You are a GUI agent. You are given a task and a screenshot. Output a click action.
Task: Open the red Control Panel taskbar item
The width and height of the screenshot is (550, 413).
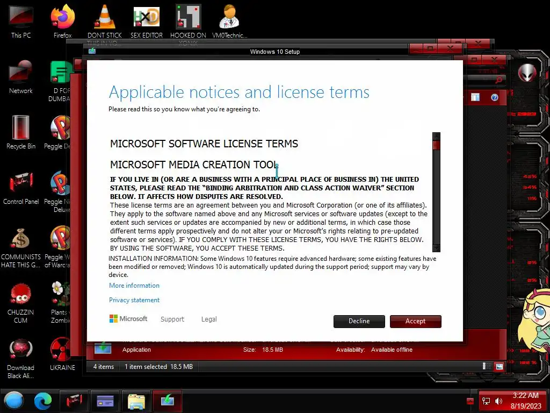74,401
